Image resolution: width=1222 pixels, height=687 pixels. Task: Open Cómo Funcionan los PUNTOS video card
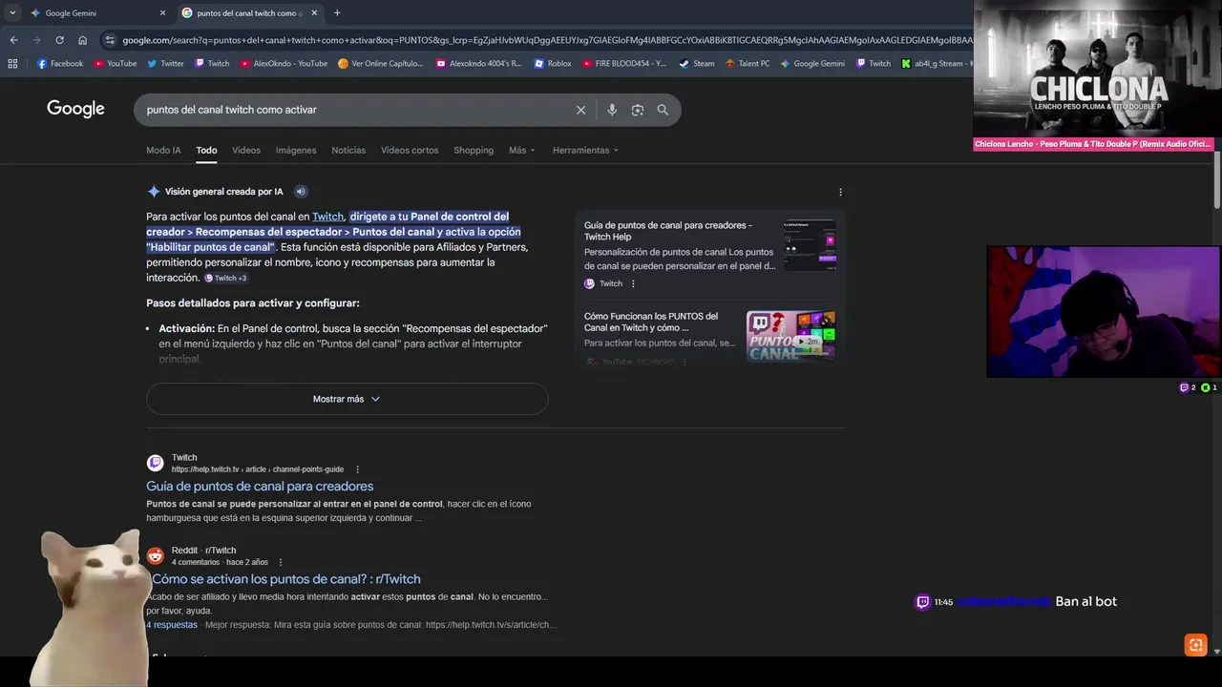[x=710, y=336]
